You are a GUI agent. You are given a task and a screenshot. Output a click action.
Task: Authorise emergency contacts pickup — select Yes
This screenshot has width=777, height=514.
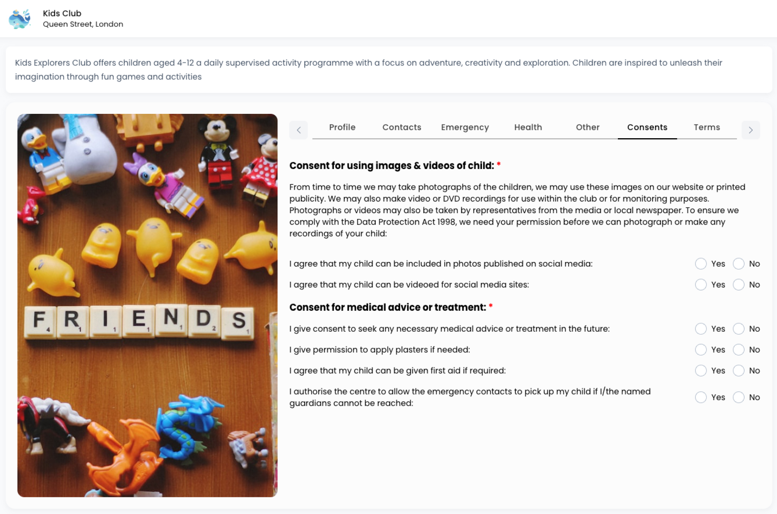tap(700, 397)
